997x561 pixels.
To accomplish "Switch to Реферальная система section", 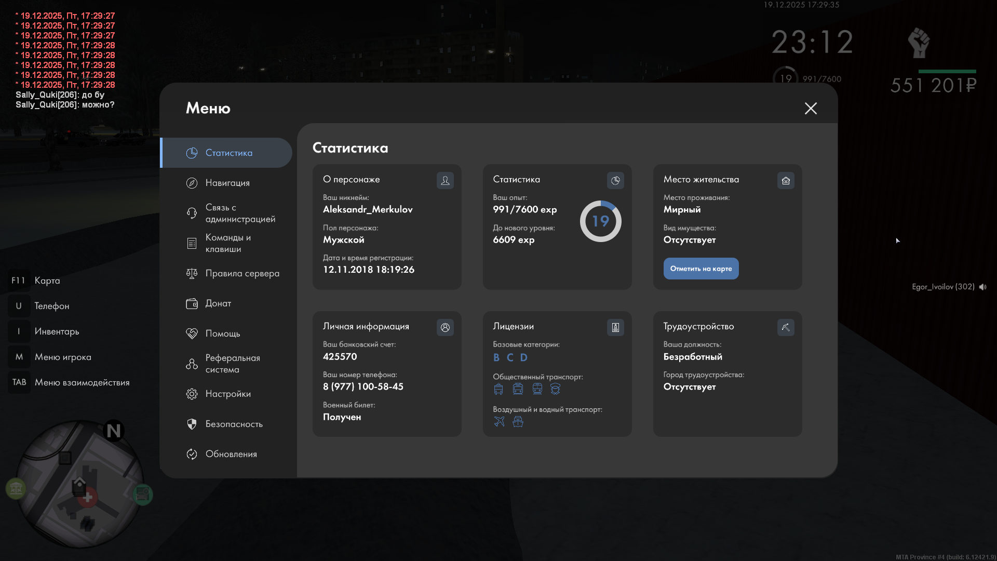I will click(232, 364).
